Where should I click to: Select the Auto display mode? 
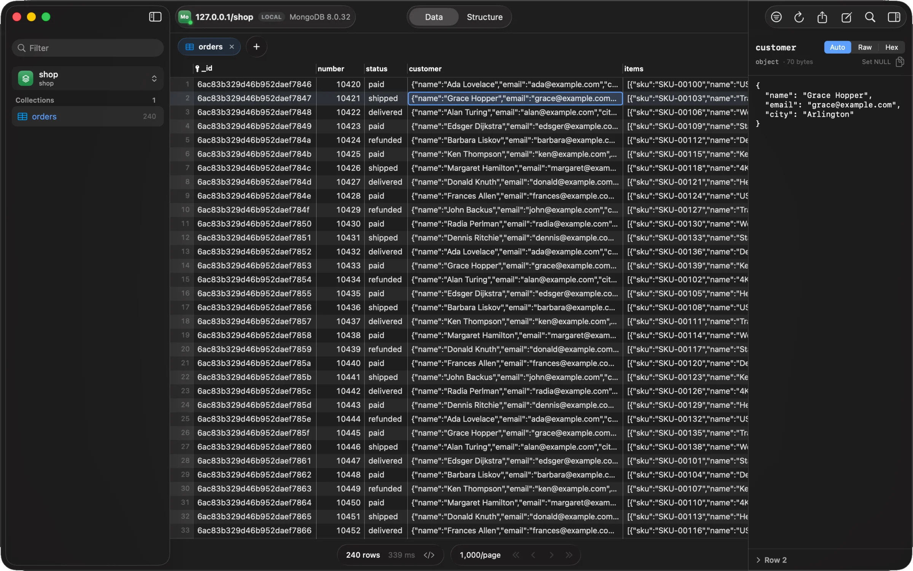point(837,47)
